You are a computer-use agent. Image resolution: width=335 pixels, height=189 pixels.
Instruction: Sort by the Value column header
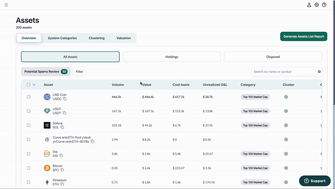click(x=147, y=85)
